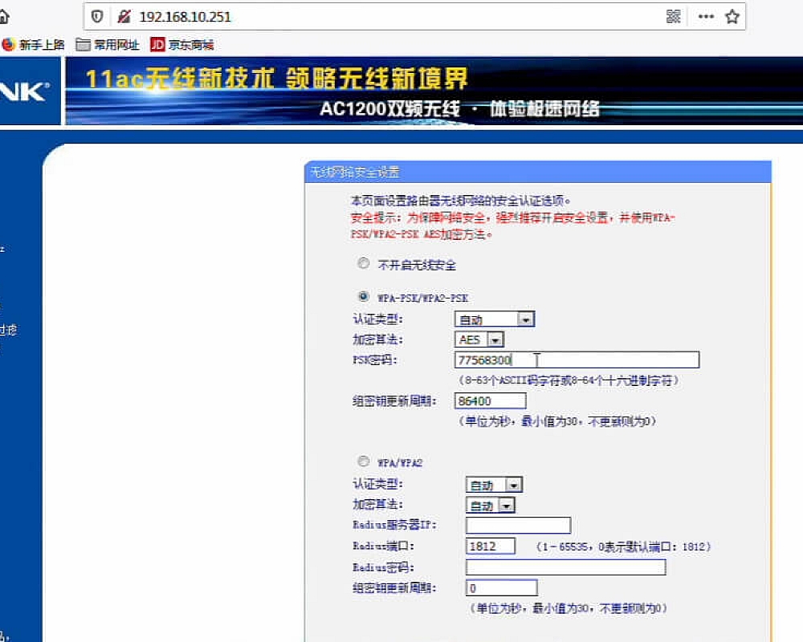Open the tracking protection shield in address bar
The height and width of the screenshot is (642, 803).
[x=96, y=16]
